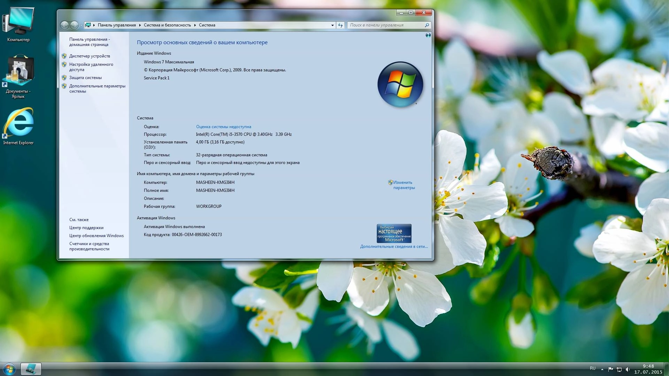Click the shield icon beside Изменить параметры

point(390,182)
